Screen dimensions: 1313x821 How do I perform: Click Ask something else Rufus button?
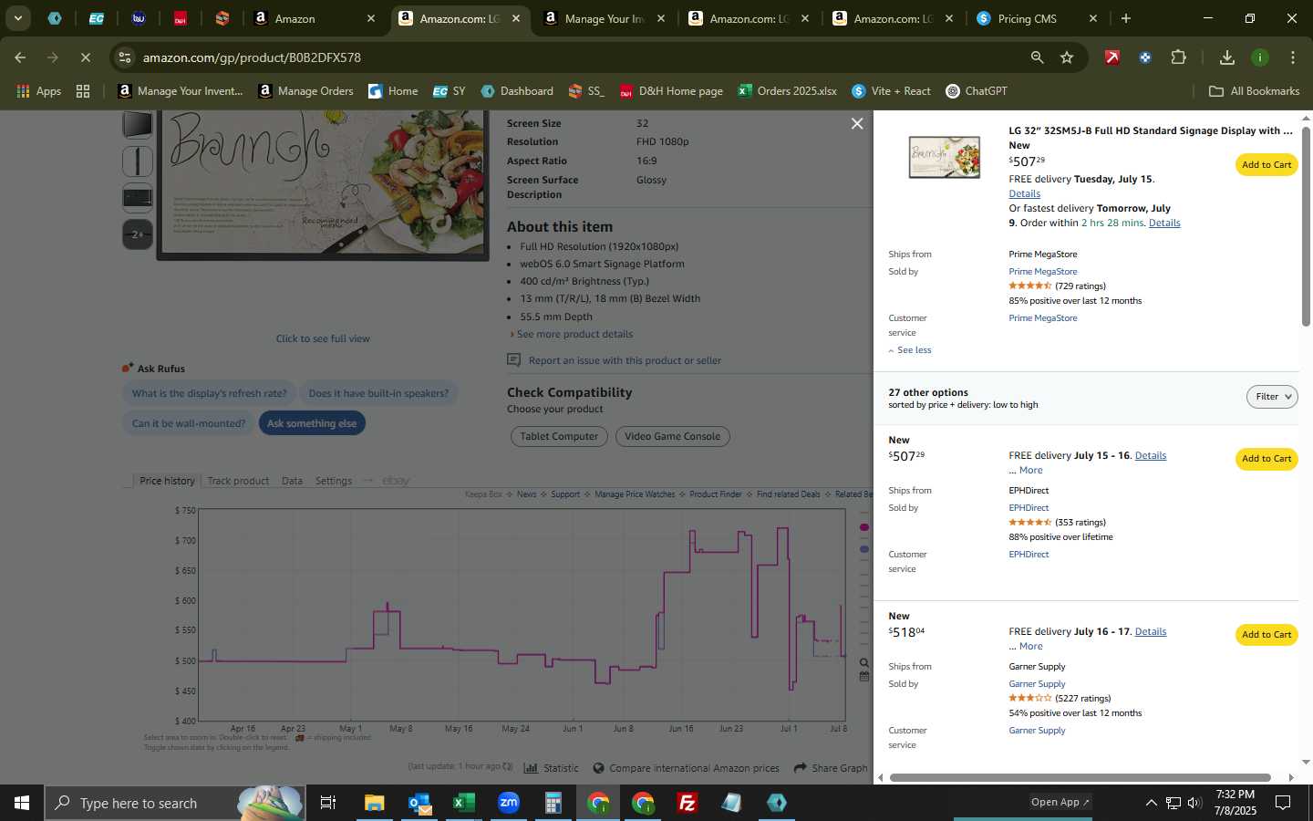312,423
